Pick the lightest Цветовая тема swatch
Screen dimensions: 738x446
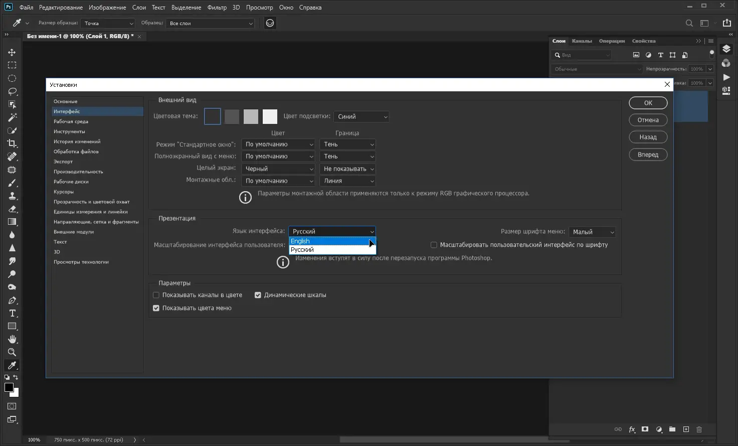(270, 116)
